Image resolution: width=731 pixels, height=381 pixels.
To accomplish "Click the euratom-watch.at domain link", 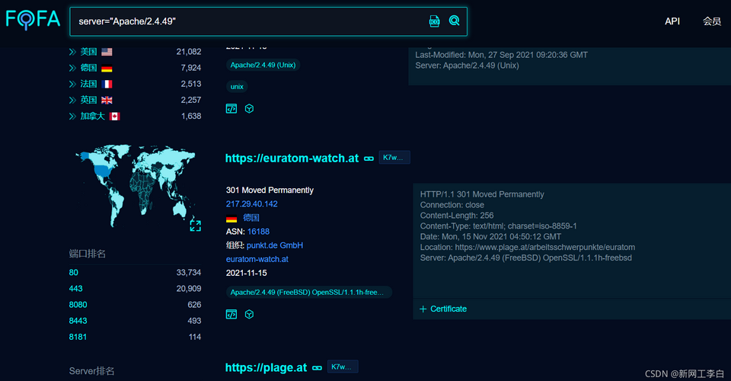I will click(x=257, y=259).
